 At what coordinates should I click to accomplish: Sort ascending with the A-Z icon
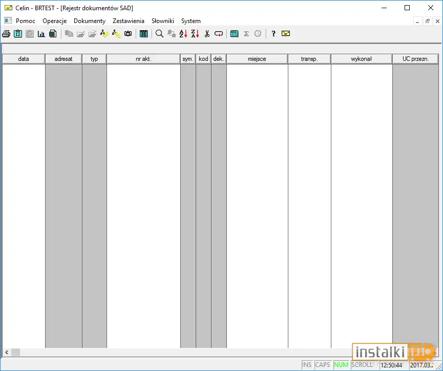183,34
